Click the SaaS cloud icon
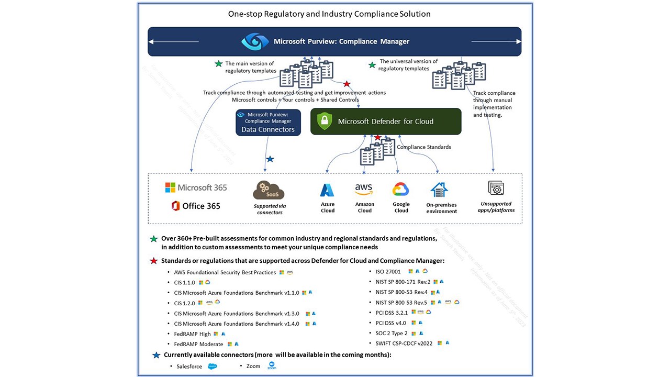 269,191
